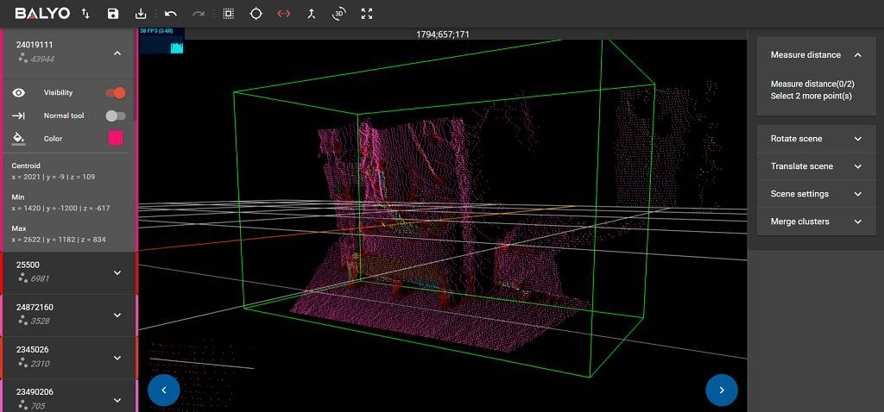This screenshot has width=884, height=412.
Task: Click the point count 2310
Action: 40,364
